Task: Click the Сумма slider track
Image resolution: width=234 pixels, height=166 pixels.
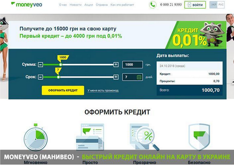Action: (78, 65)
